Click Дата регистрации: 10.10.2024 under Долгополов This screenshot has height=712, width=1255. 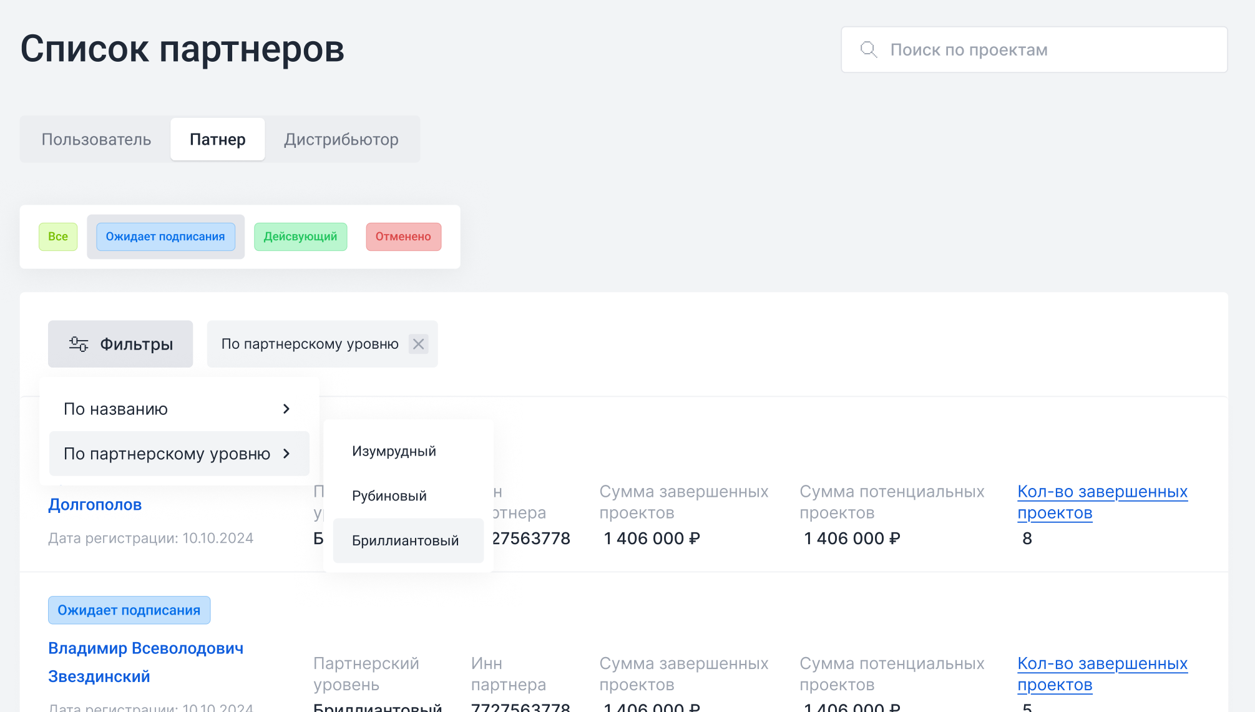[x=150, y=538]
